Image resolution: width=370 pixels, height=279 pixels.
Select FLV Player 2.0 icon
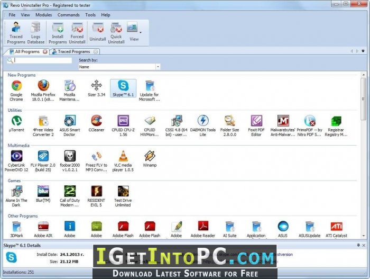coord(43,161)
